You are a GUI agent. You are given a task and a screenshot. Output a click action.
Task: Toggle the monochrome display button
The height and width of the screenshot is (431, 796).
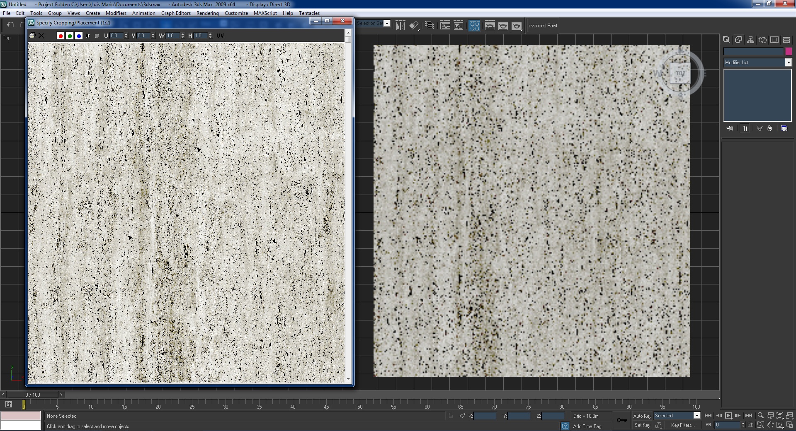coord(97,36)
